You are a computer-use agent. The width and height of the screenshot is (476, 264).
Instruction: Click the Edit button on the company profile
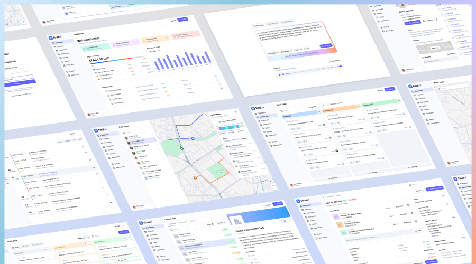pyautogui.click(x=283, y=221)
